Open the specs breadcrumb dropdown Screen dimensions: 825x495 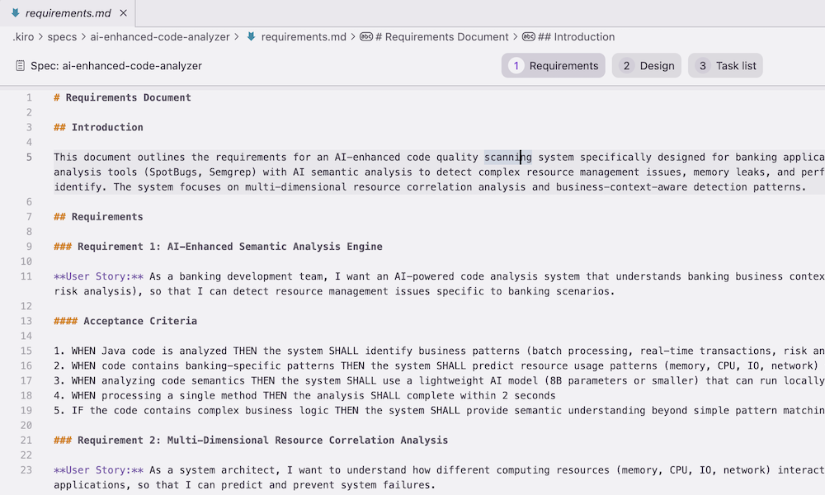pyautogui.click(x=62, y=37)
